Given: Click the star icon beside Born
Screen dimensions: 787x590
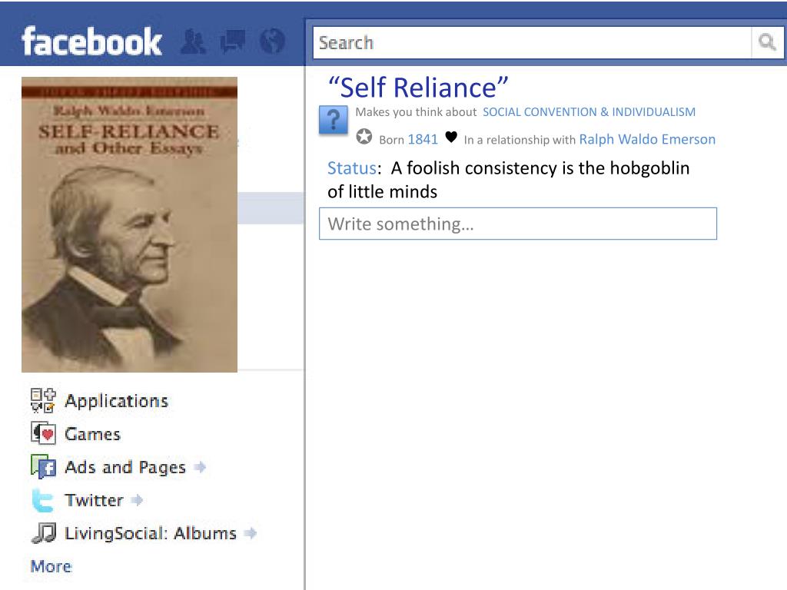Looking at the screenshot, I should click(x=364, y=137).
